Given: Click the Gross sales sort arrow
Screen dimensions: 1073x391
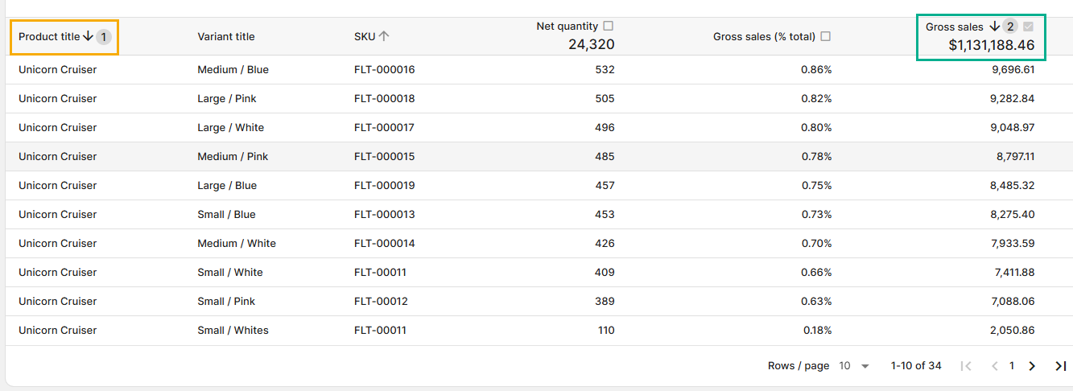Looking at the screenshot, I should (994, 27).
